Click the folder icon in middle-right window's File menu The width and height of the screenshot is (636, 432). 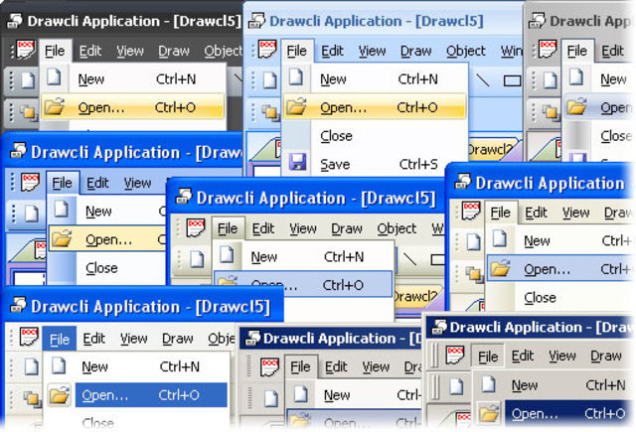(500, 268)
